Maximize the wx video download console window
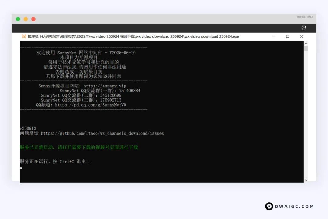 (287, 36)
